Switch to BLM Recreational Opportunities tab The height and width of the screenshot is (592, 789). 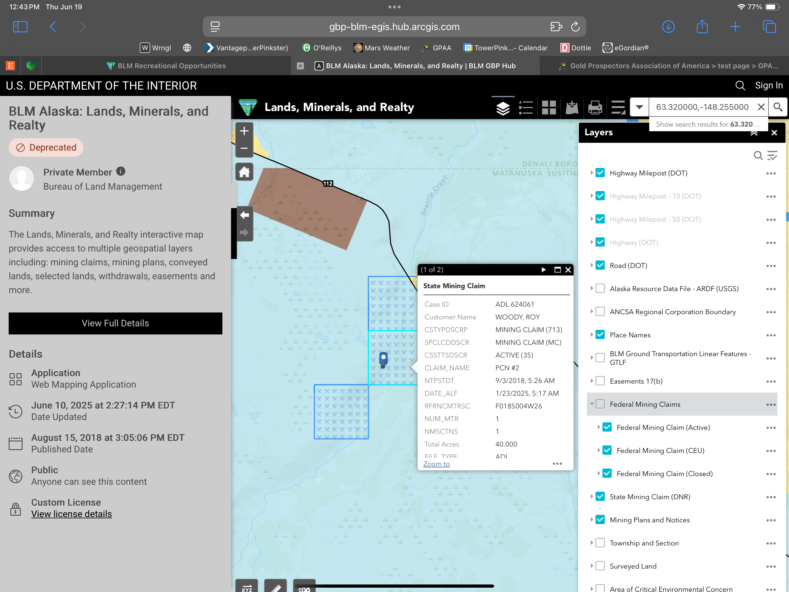166,66
